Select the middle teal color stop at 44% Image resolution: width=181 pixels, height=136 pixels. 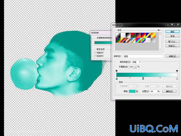pos(143,79)
